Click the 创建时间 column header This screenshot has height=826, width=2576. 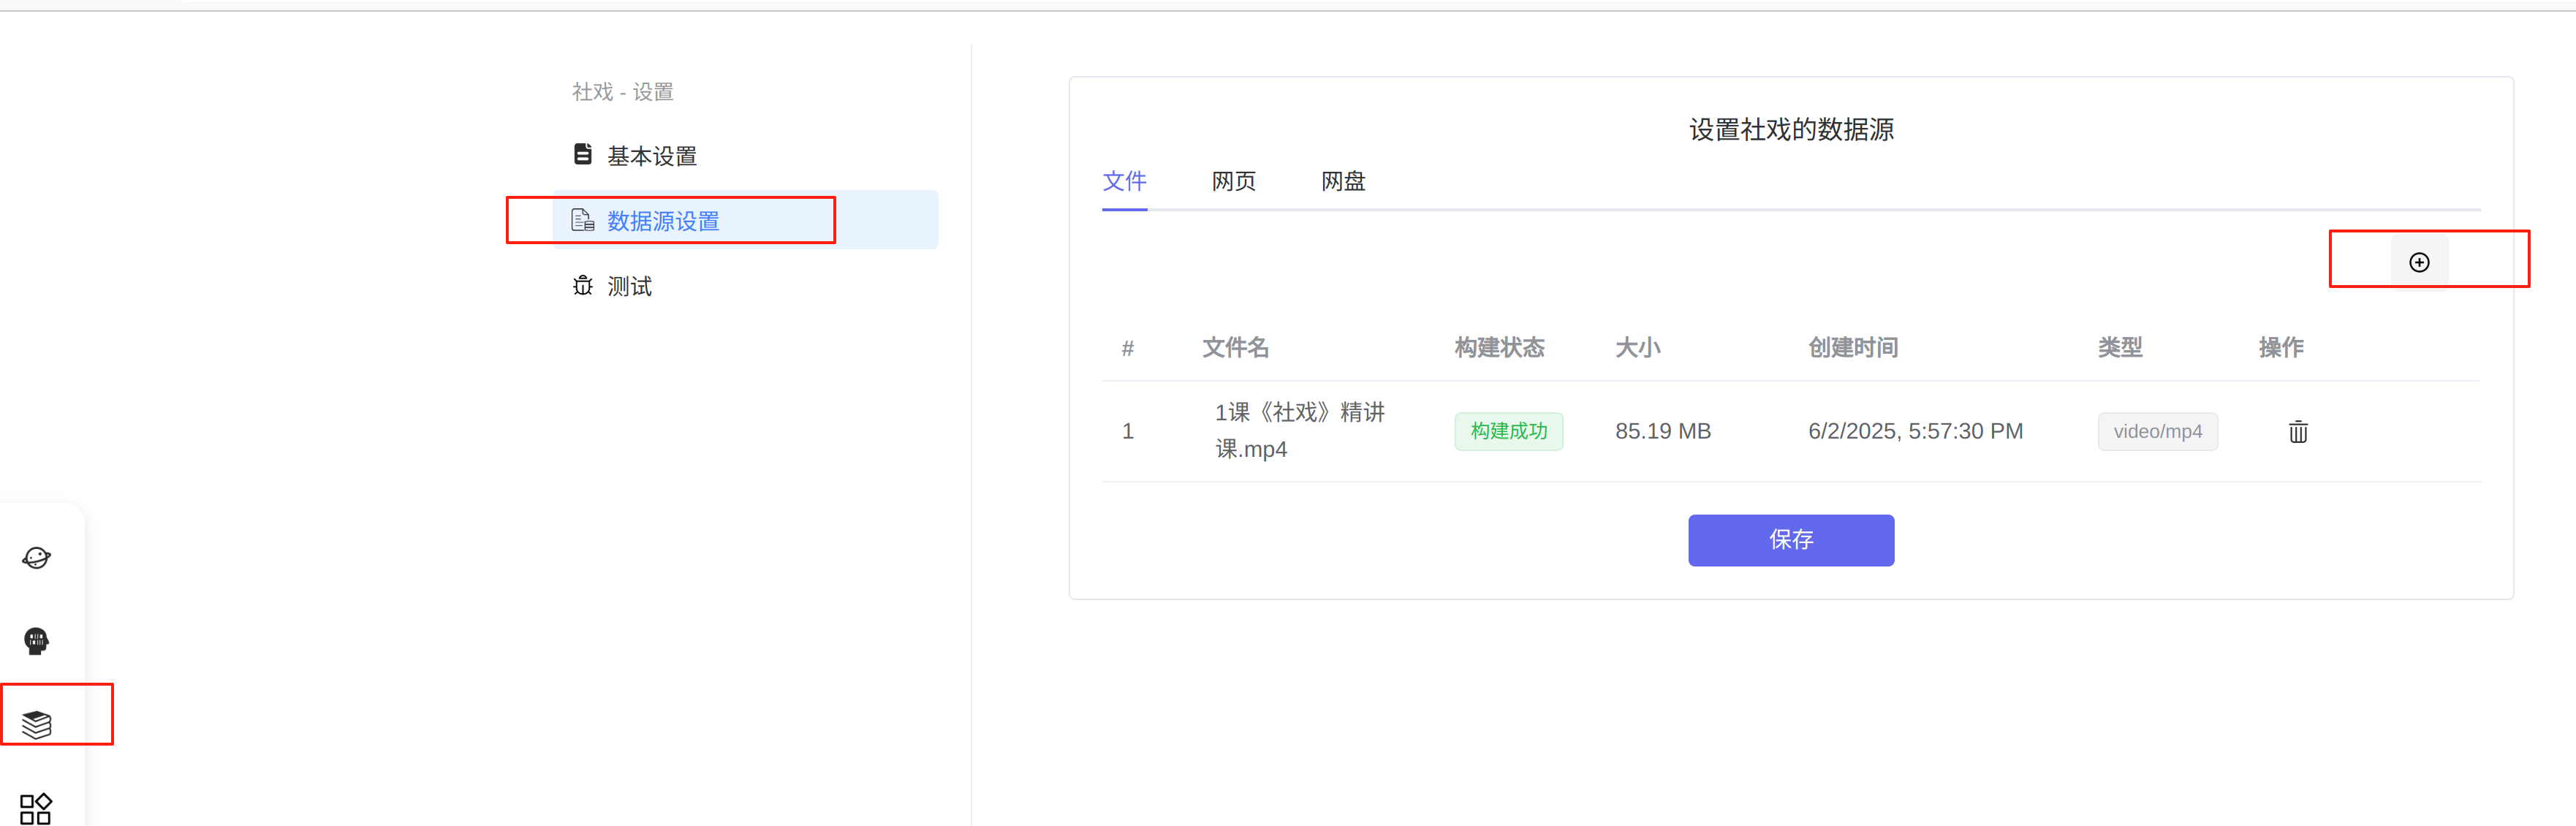tap(1852, 348)
